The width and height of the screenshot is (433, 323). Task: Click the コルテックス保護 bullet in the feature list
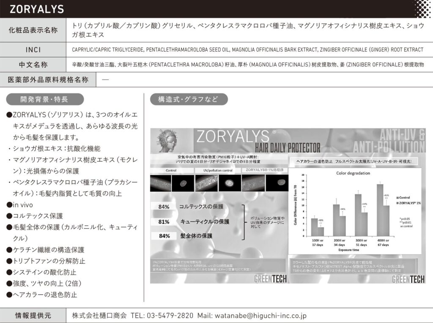(x=35, y=216)
